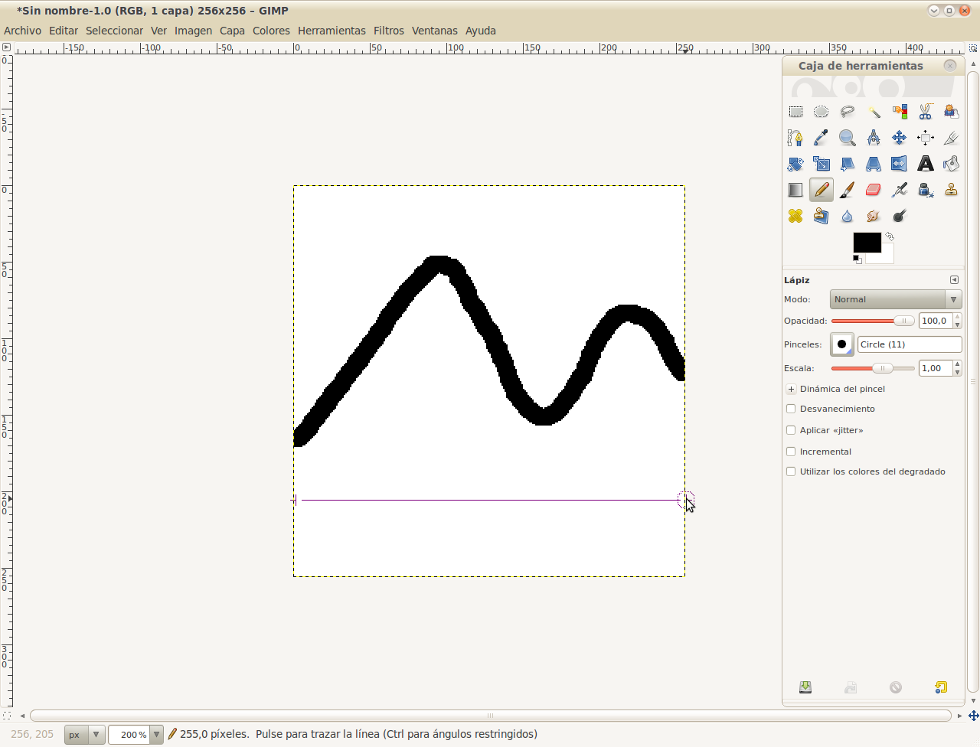Open the Colores menu
The image size is (980, 747).
[271, 31]
